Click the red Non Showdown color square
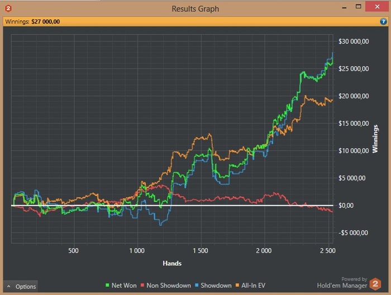 click(x=142, y=285)
